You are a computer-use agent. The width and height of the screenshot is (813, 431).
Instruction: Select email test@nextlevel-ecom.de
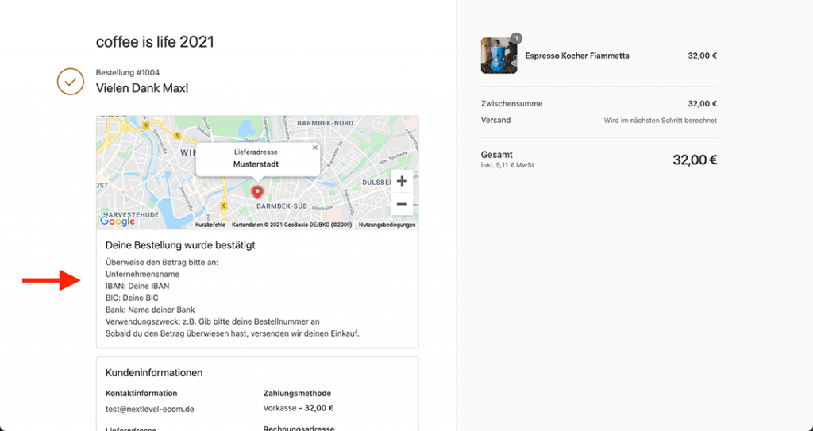pos(150,410)
